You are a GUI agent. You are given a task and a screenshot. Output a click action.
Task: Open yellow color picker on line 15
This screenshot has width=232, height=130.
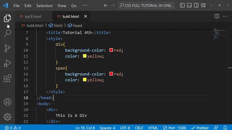(x=84, y=79)
